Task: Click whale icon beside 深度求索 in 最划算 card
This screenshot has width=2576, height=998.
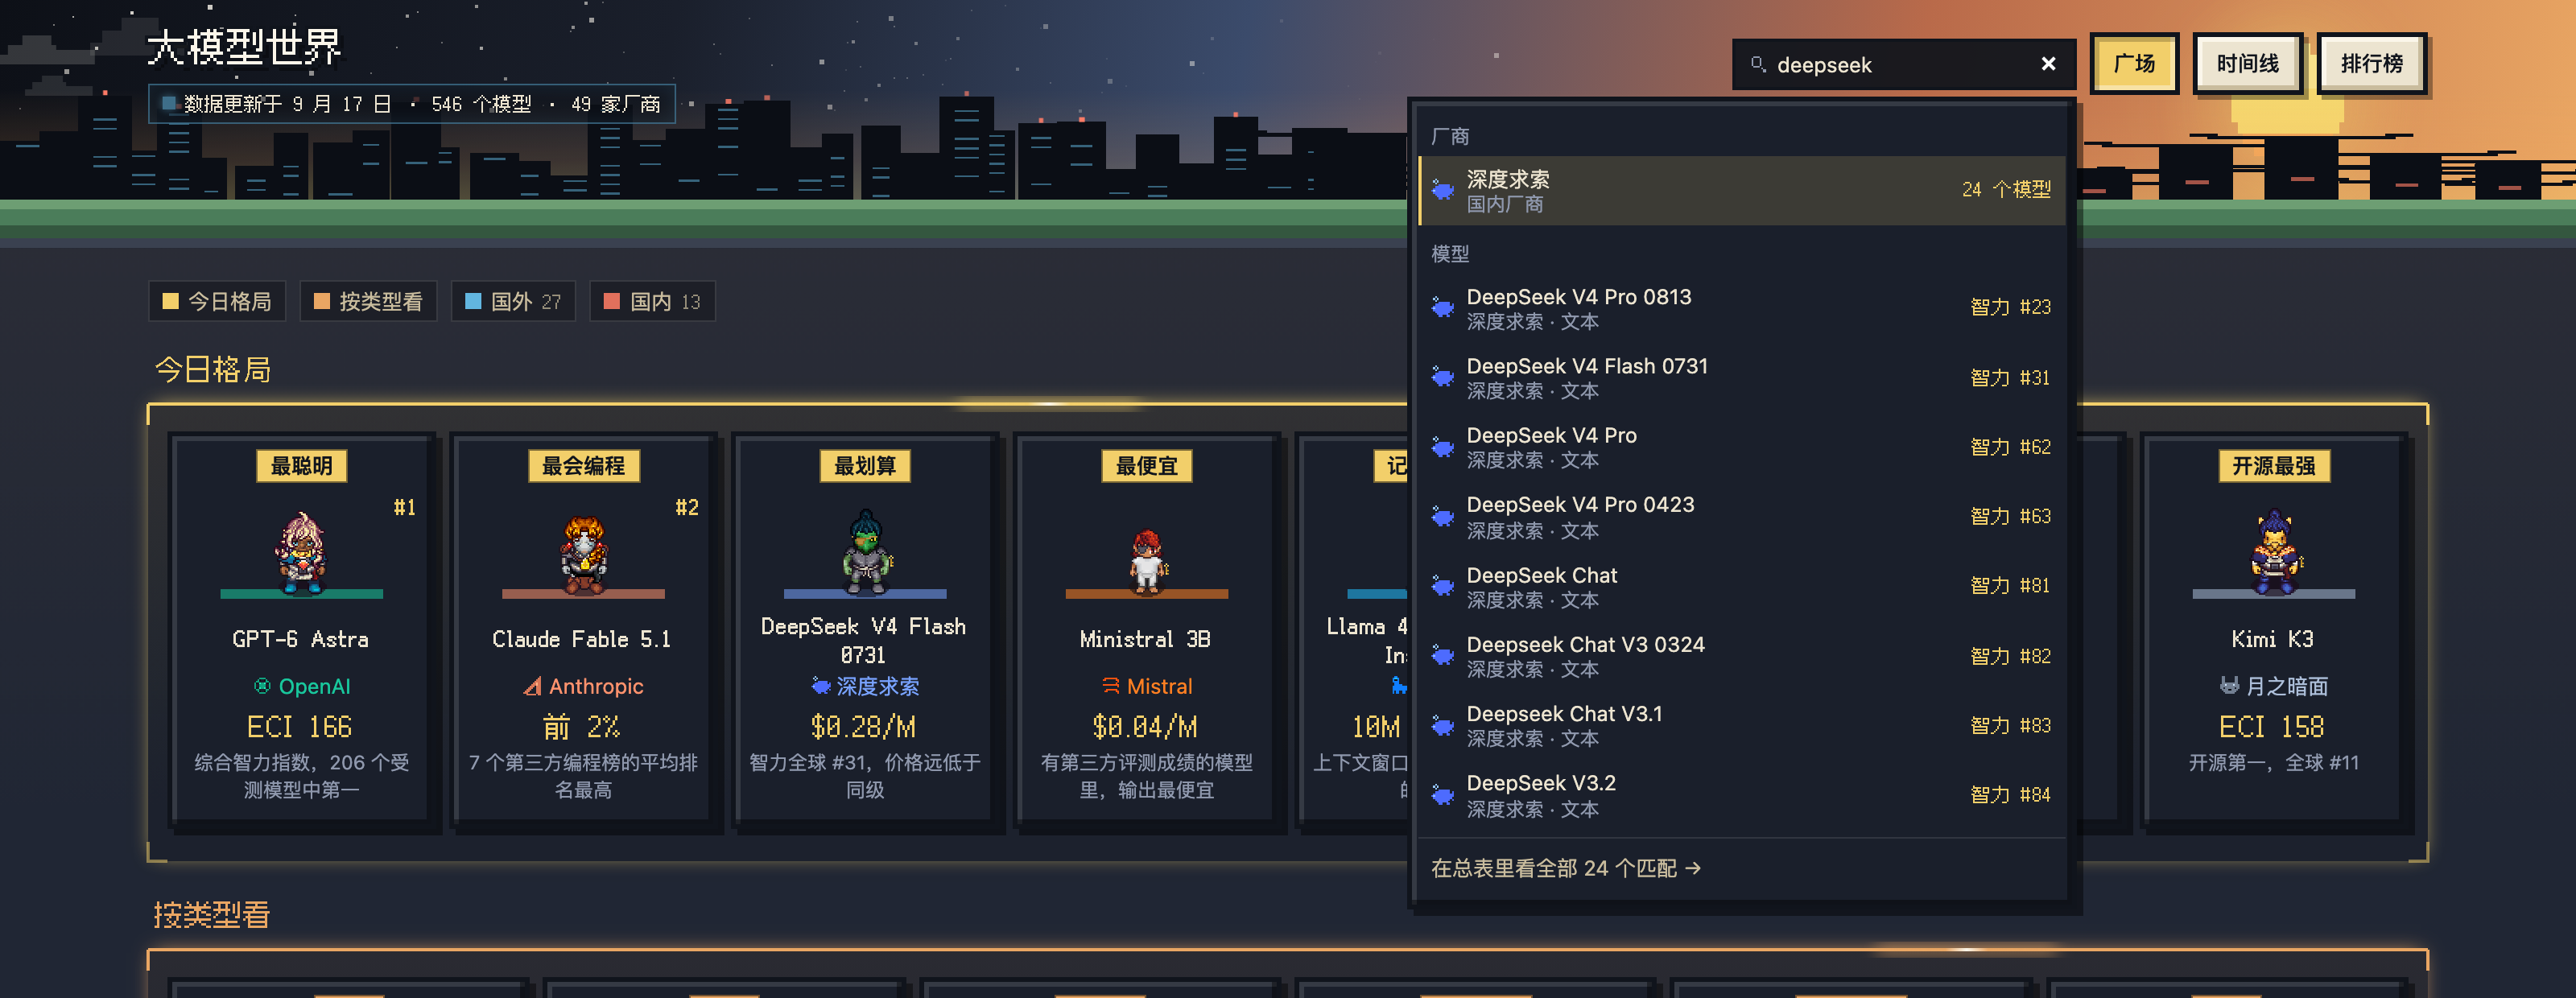Action: [x=821, y=686]
